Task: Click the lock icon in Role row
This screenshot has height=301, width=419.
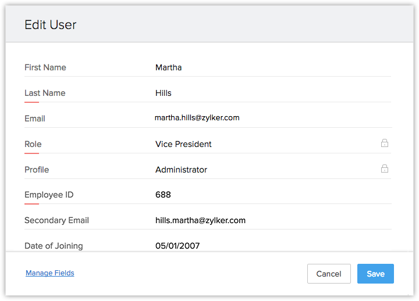Action: [x=384, y=143]
